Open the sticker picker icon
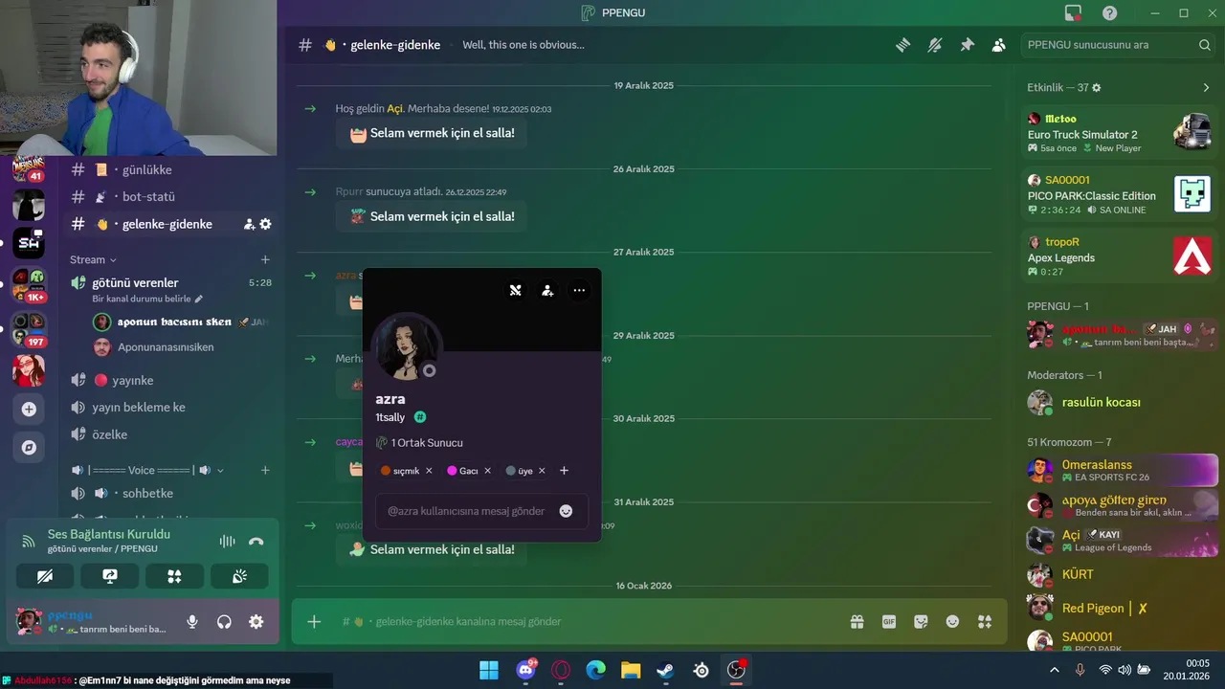Viewport: 1225px width, 689px height. [x=921, y=622]
